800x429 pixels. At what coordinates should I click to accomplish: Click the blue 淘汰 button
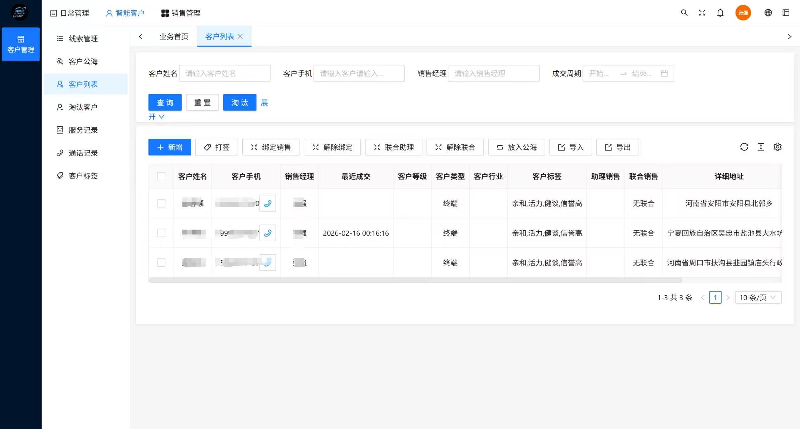240,102
